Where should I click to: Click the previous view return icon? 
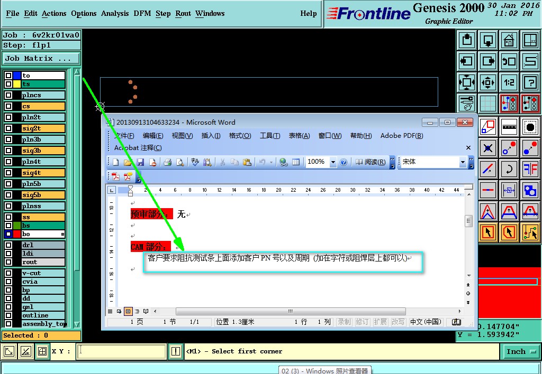pyautogui.click(x=509, y=61)
